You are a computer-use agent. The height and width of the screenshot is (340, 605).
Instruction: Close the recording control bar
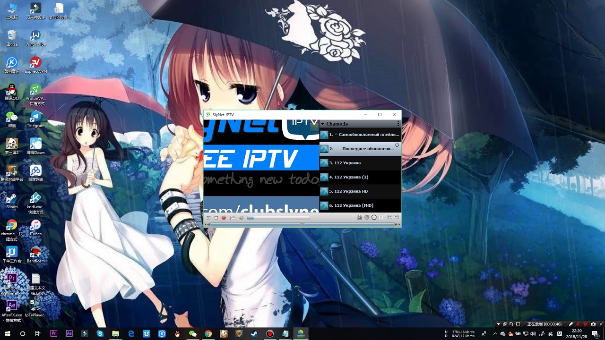[x=601, y=324]
